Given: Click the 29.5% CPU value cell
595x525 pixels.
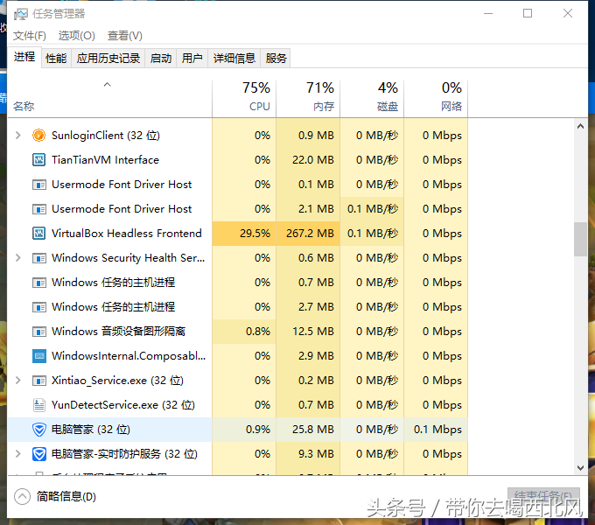Looking at the screenshot, I should [x=244, y=234].
